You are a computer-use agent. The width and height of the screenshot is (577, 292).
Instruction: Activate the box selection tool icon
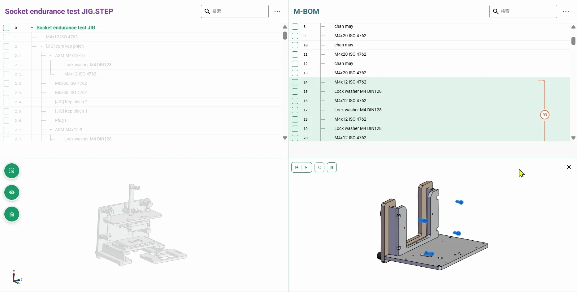coord(12,171)
